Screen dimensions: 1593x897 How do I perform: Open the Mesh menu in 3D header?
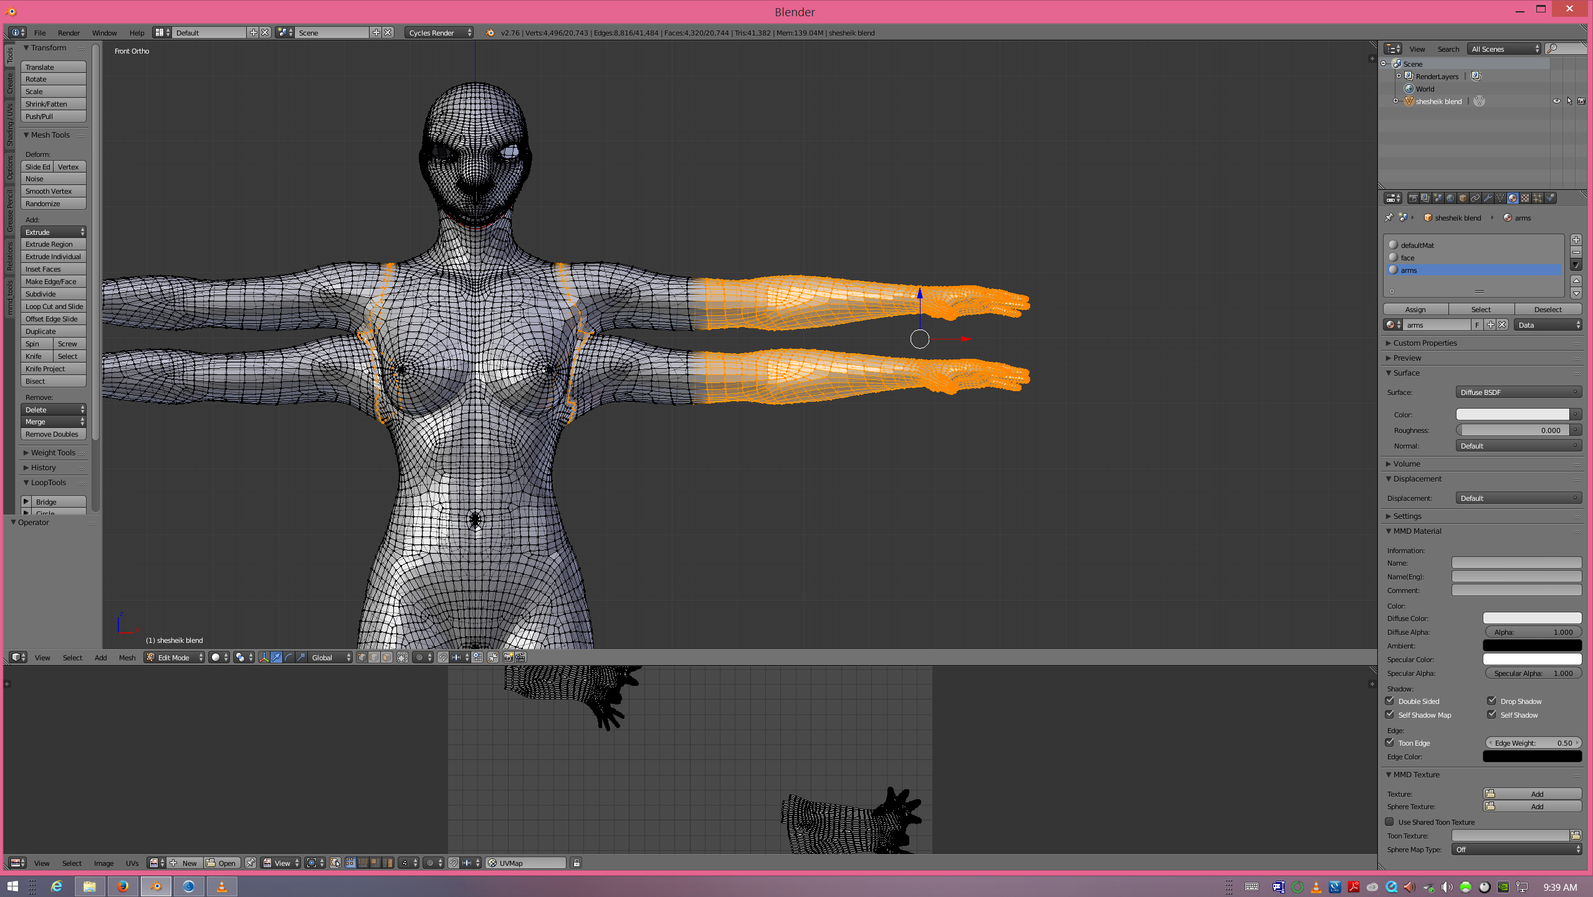click(x=127, y=658)
